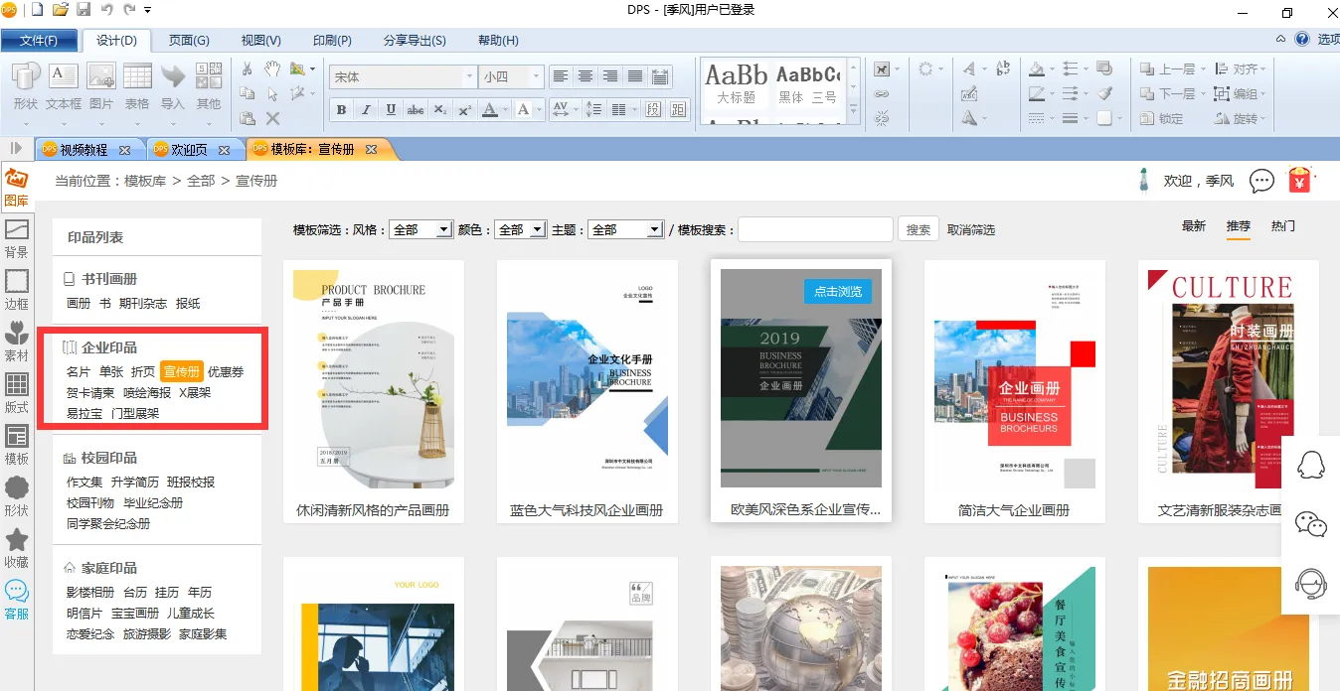The width and height of the screenshot is (1340, 691).
Task: Switch to the 欢迎页 document tab
Action: point(189,150)
